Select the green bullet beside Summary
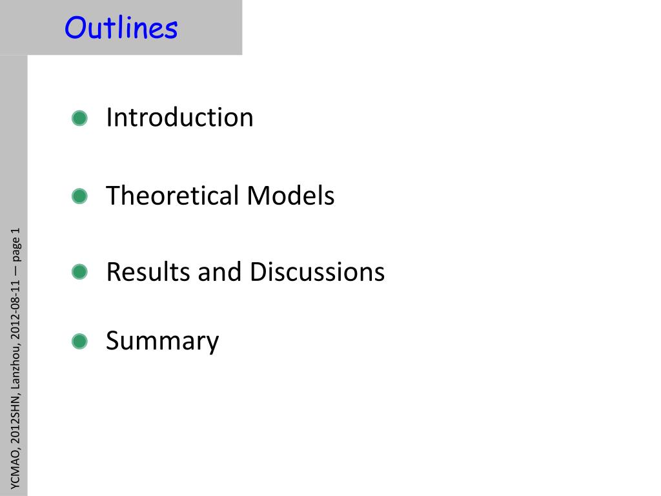The width and height of the screenshot is (661, 496). click(x=79, y=341)
